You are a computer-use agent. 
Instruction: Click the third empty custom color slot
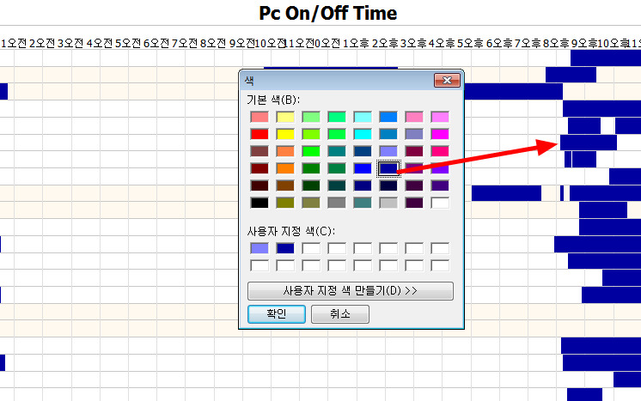[311, 248]
